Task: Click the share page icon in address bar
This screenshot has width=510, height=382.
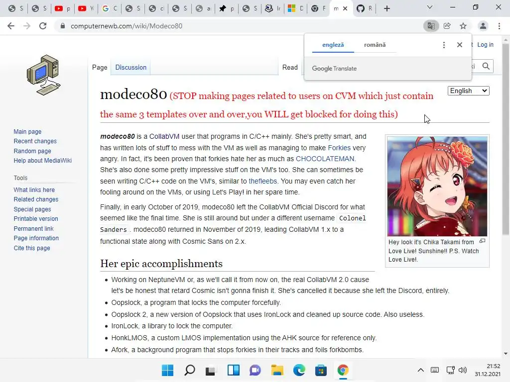Action: click(447, 26)
